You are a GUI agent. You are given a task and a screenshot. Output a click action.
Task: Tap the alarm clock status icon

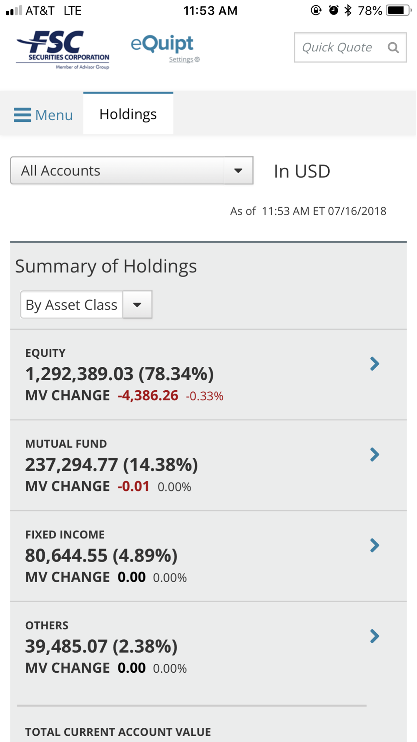pos(334,10)
